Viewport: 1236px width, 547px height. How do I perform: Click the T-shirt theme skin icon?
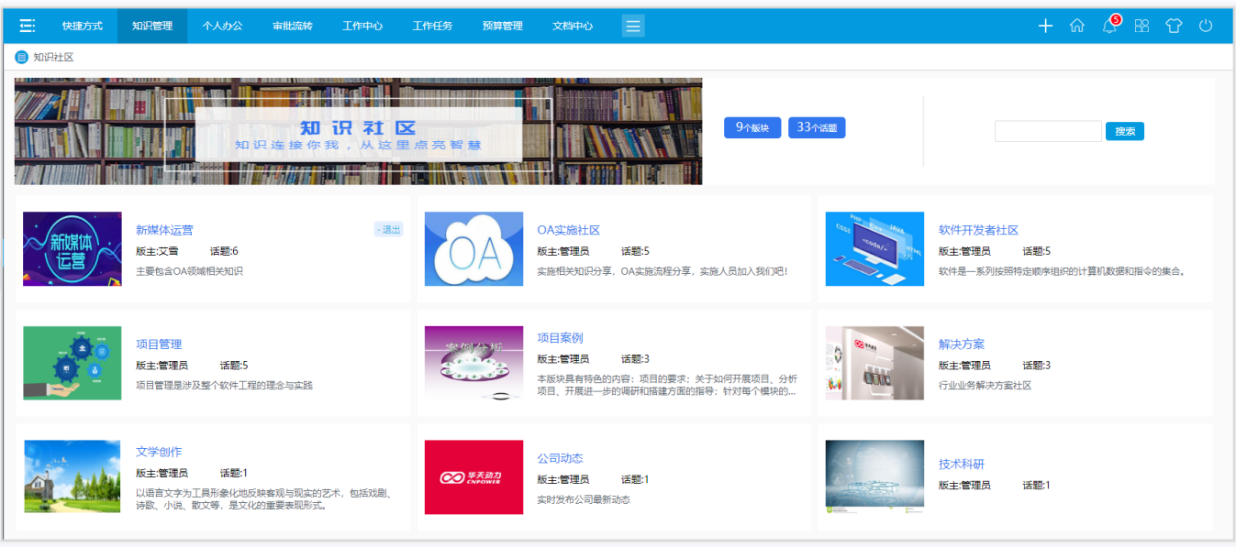click(x=1174, y=26)
